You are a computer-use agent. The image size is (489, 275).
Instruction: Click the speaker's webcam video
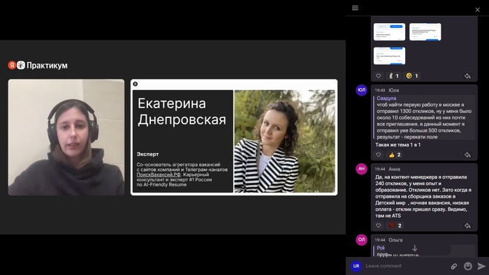click(66, 137)
